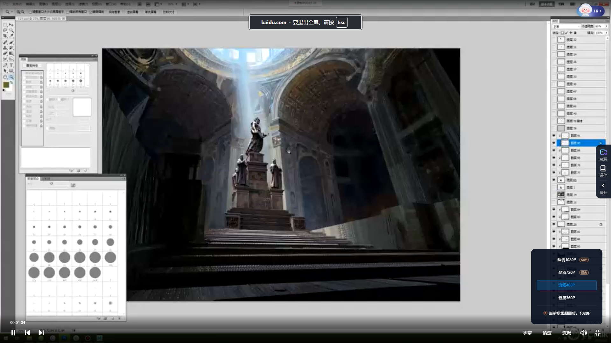Click the zoom-in magnifier in options bar
611x343 pixels.
[x=18, y=12]
